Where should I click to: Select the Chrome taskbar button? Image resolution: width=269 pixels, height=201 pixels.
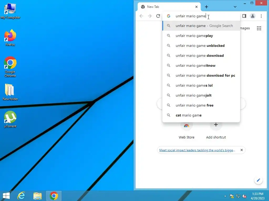(x=54, y=196)
